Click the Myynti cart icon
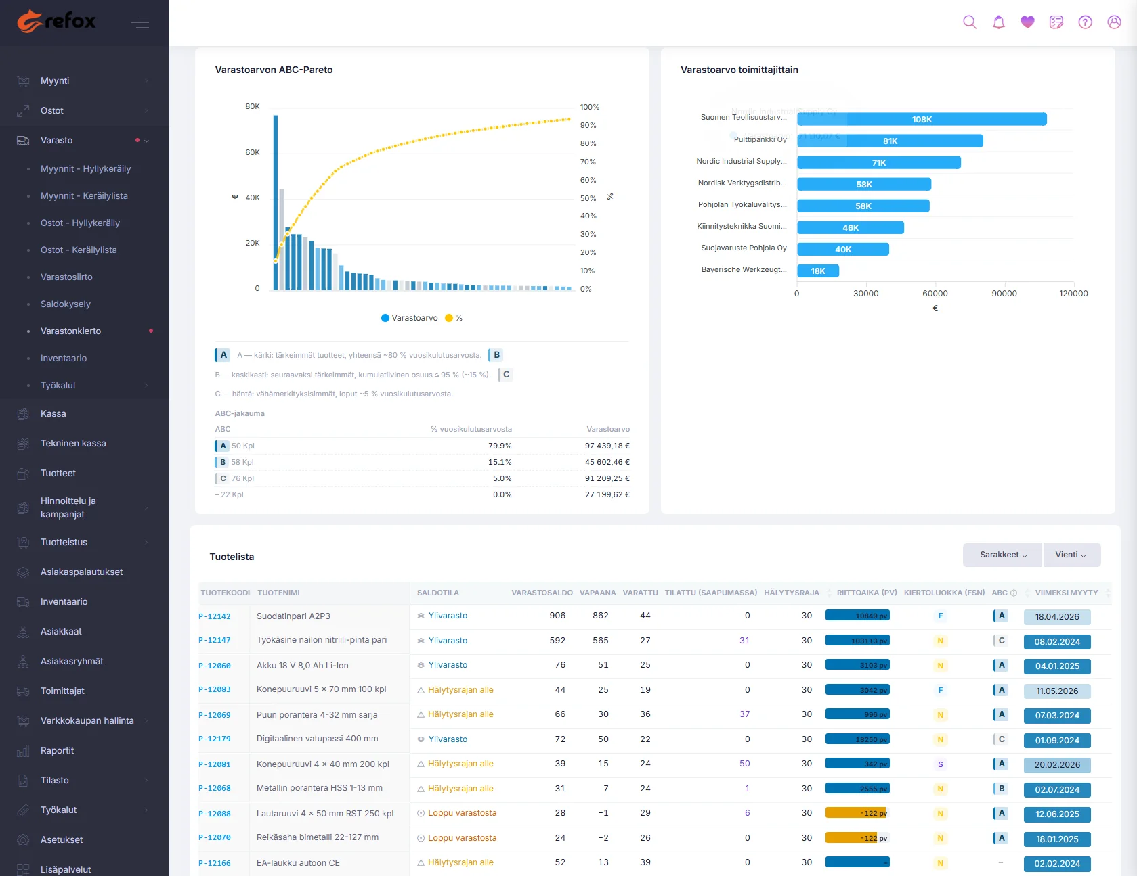The width and height of the screenshot is (1137, 876). 23,81
